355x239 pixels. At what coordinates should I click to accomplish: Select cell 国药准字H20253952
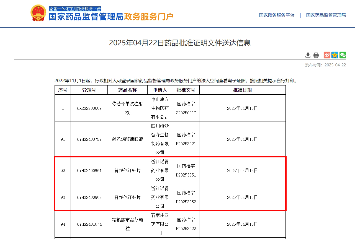pyautogui.click(x=186, y=198)
